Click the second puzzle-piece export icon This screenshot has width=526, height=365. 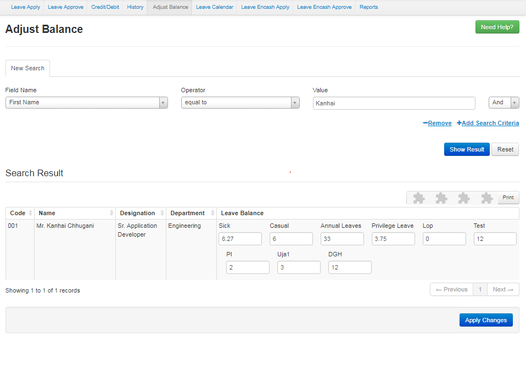coord(441,198)
